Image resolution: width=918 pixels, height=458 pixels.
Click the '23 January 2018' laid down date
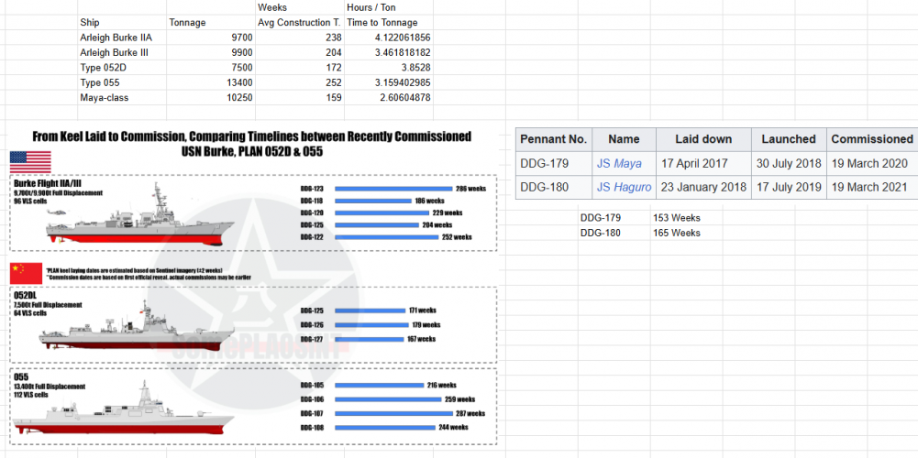(x=703, y=188)
